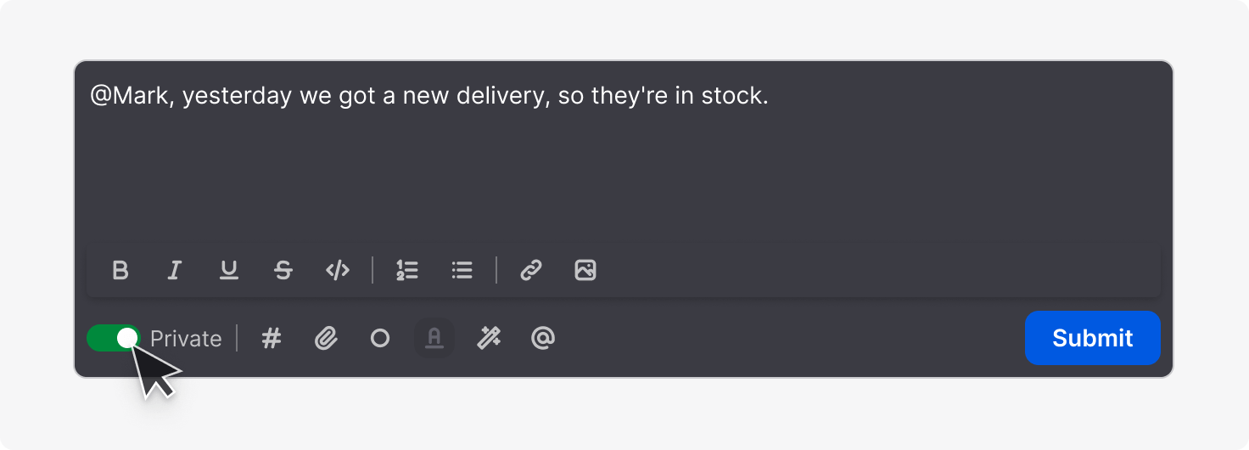Insert a hyperlink
This screenshot has height=450, width=1249.
(x=531, y=270)
